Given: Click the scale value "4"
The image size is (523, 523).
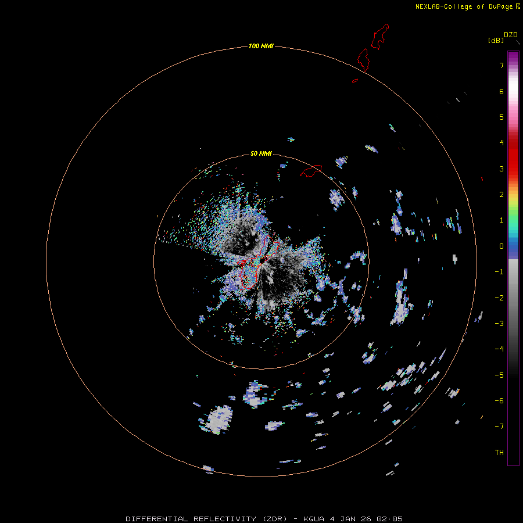Looking at the screenshot, I should tap(501, 143).
